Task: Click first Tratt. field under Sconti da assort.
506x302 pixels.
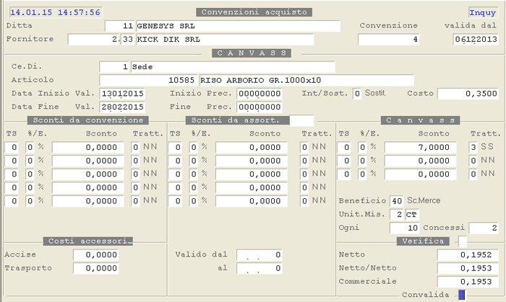Action: point(304,147)
